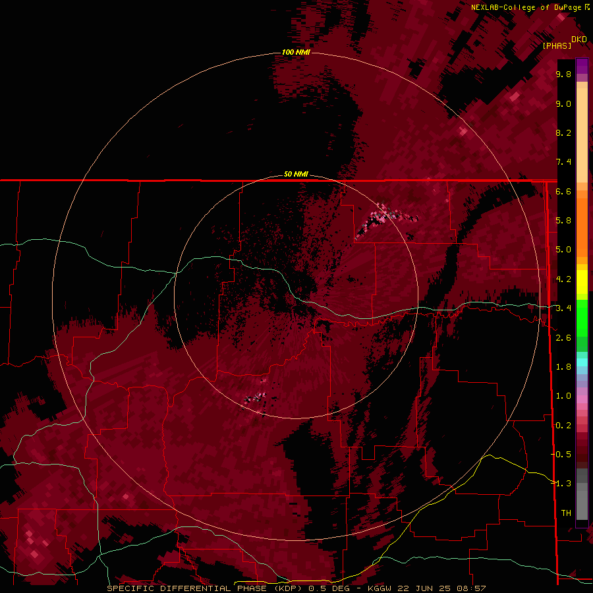
Task: Click the 50 NMI range ring label
Action: (296, 174)
